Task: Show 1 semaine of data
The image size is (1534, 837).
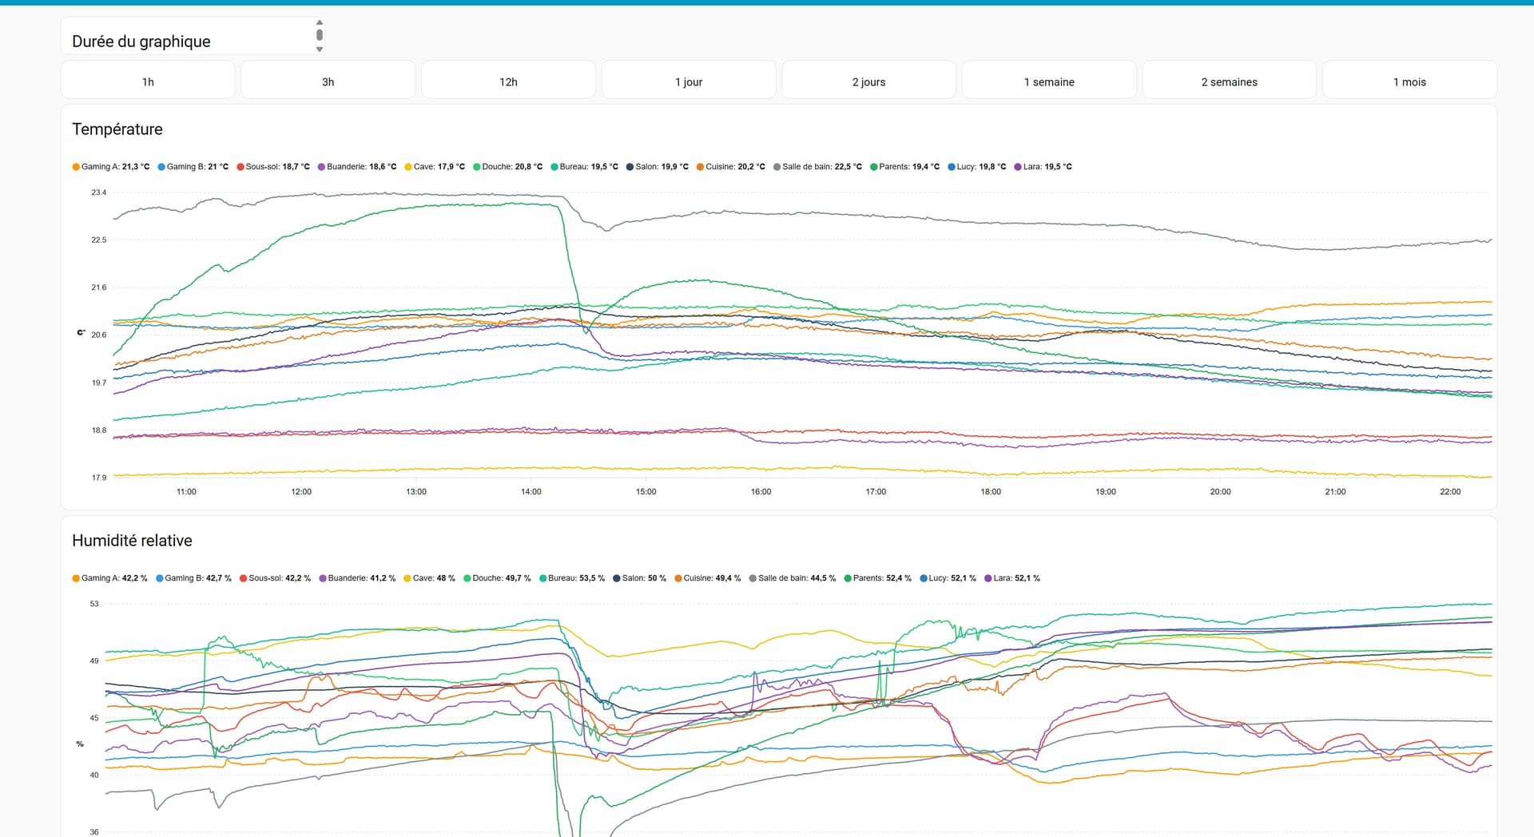Action: (x=1048, y=81)
